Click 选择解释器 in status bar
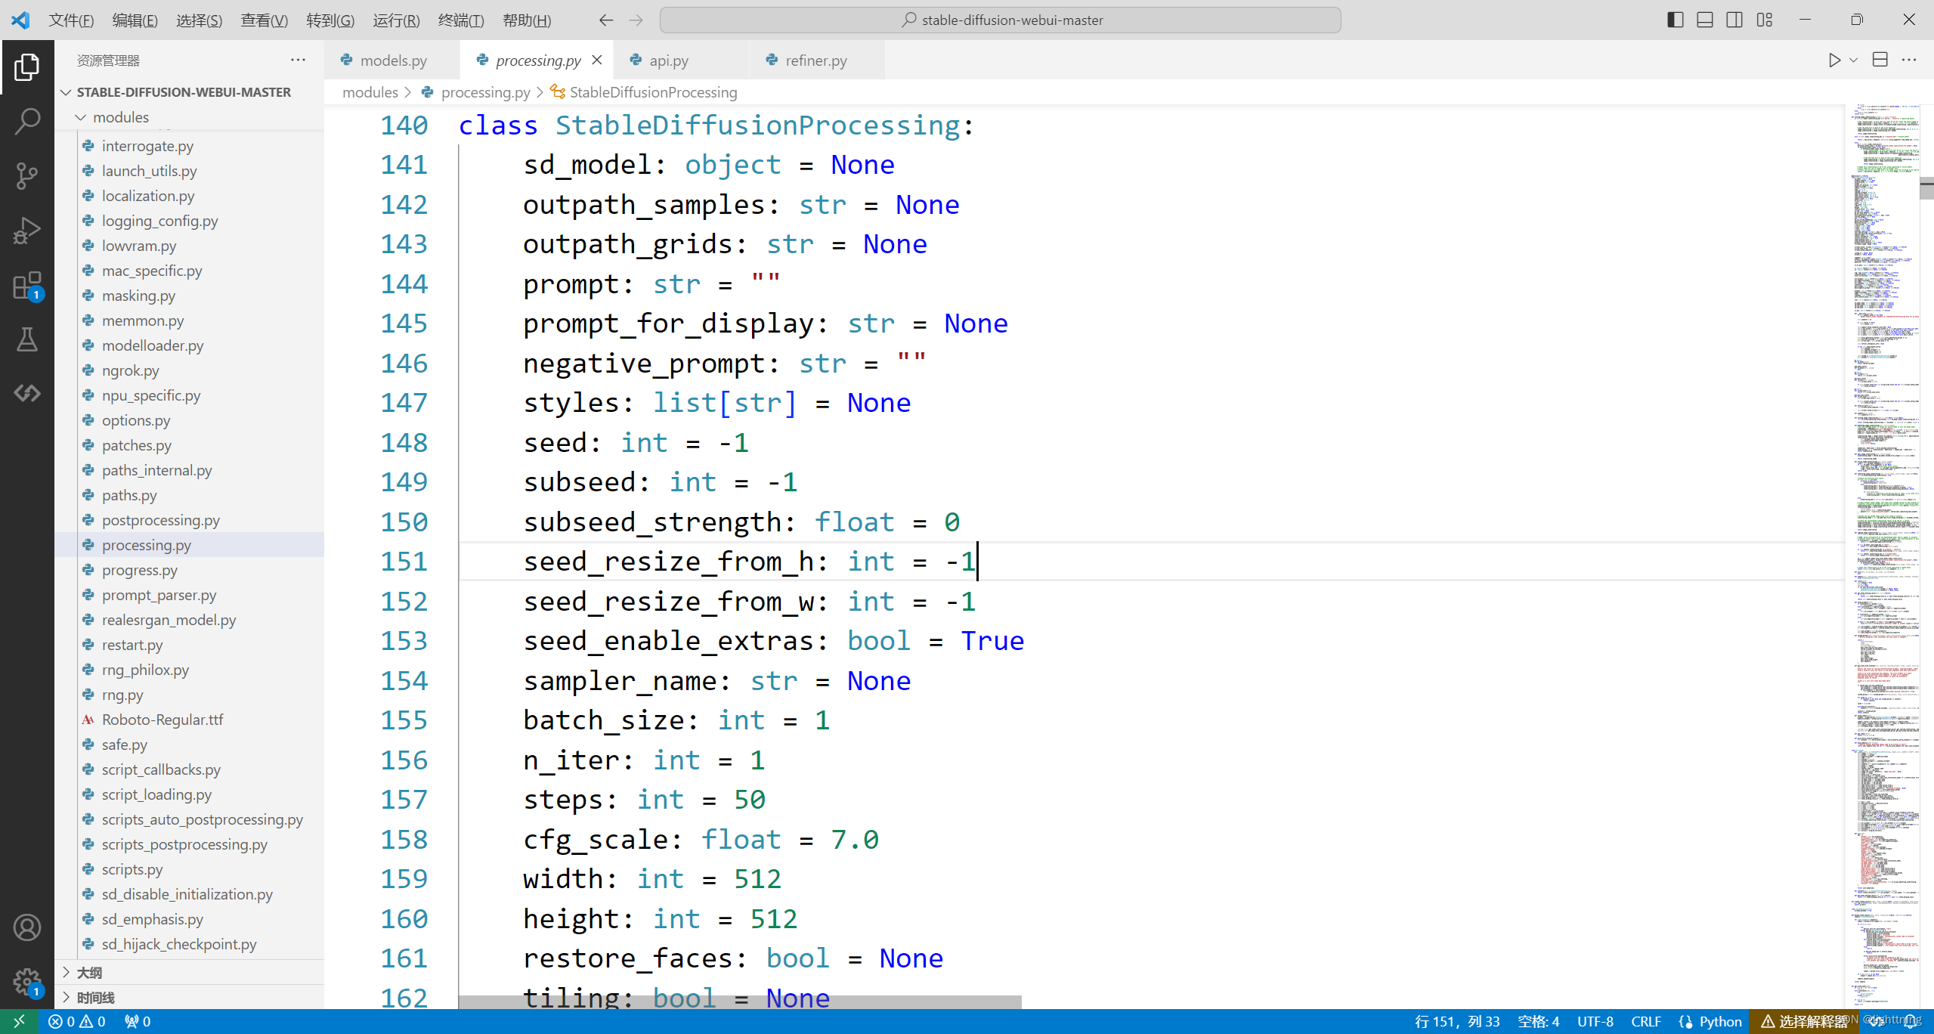The height and width of the screenshot is (1034, 1934). pos(1805,1021)
